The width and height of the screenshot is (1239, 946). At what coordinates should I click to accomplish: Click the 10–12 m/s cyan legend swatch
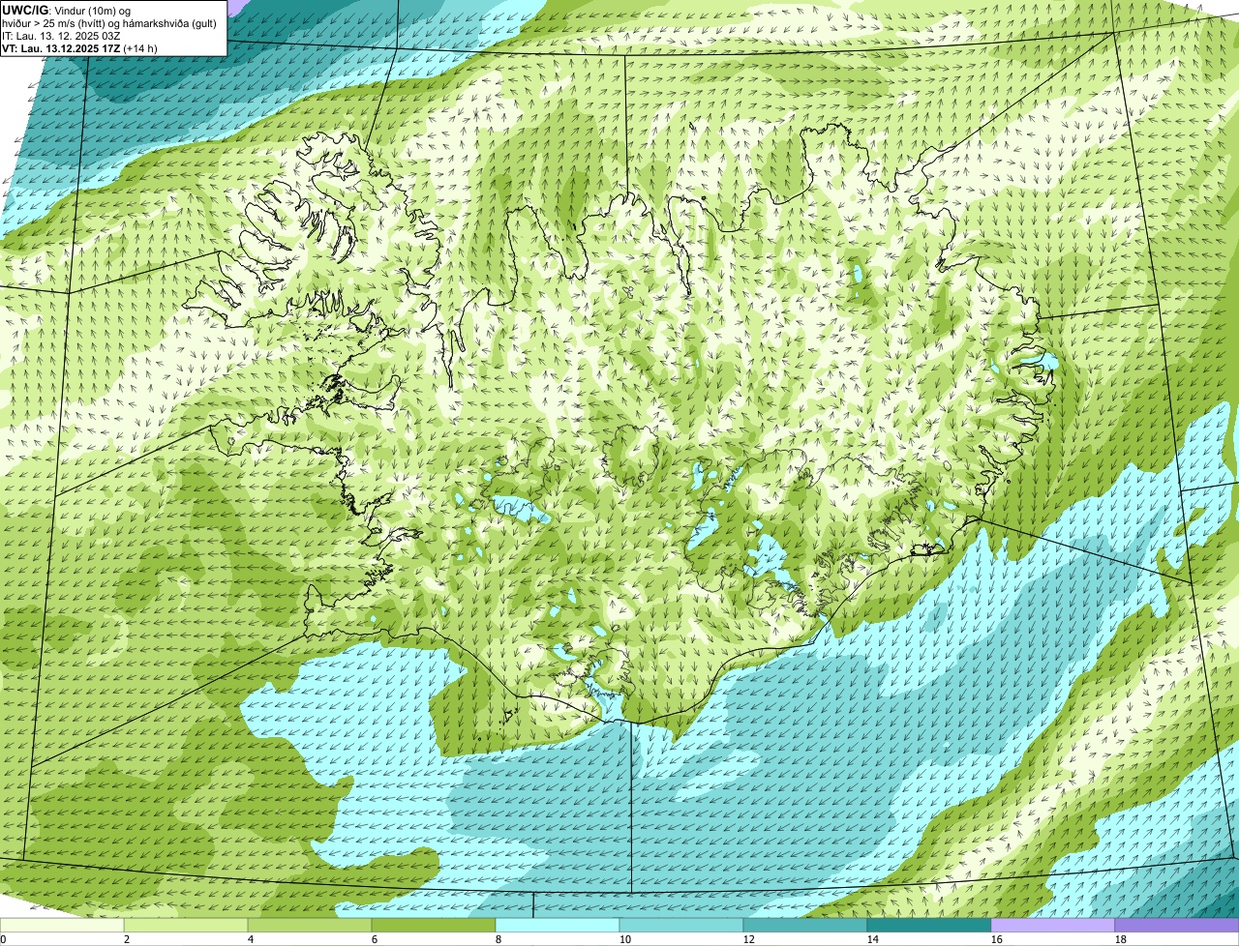point(681,925)
